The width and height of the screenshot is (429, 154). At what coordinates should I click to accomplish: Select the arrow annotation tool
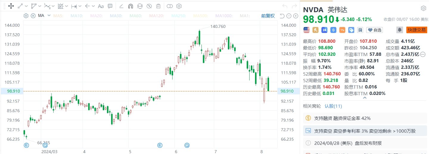coord(87,6)
